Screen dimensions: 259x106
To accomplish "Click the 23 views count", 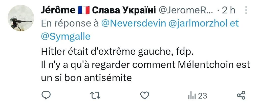I will tap(202, 96).
